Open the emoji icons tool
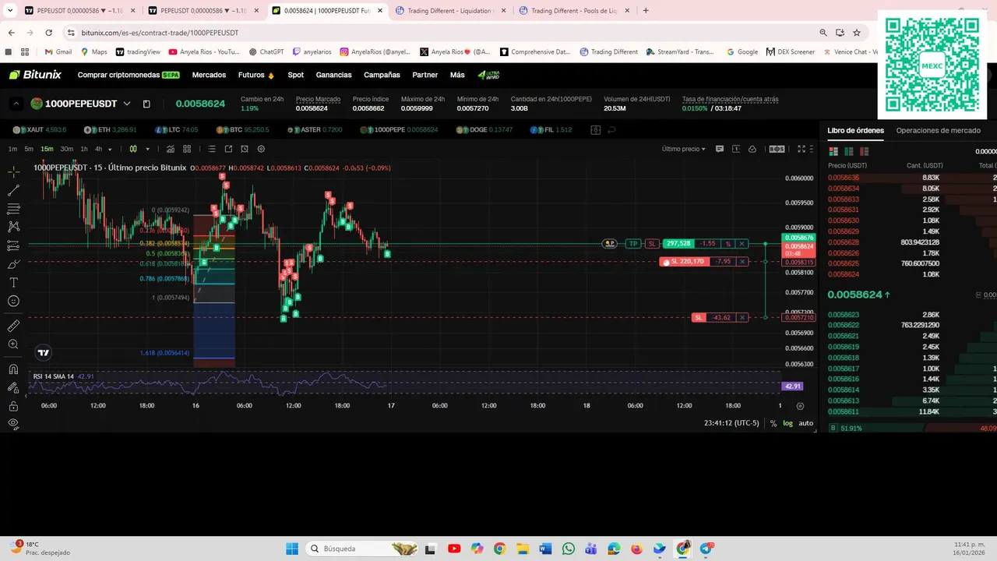Viewport: 997px width, 561px height. 13,301
